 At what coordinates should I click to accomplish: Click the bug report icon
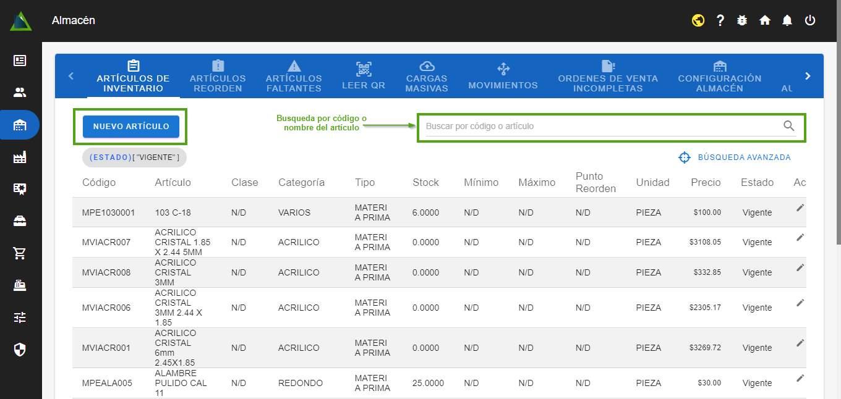pyautogui.click(x=743, y=20)
